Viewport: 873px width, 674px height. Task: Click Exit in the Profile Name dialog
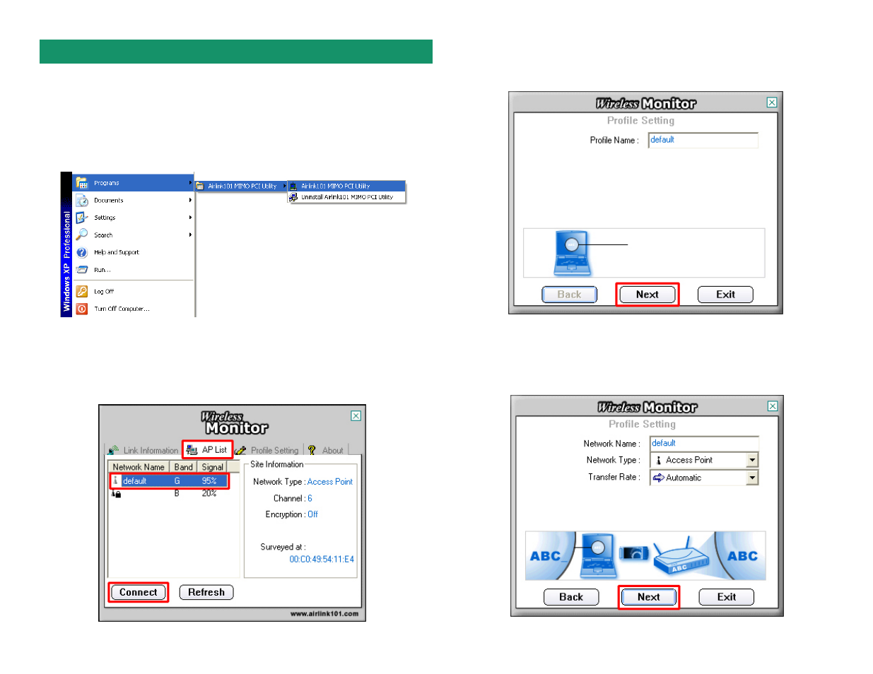pos(725,295)
